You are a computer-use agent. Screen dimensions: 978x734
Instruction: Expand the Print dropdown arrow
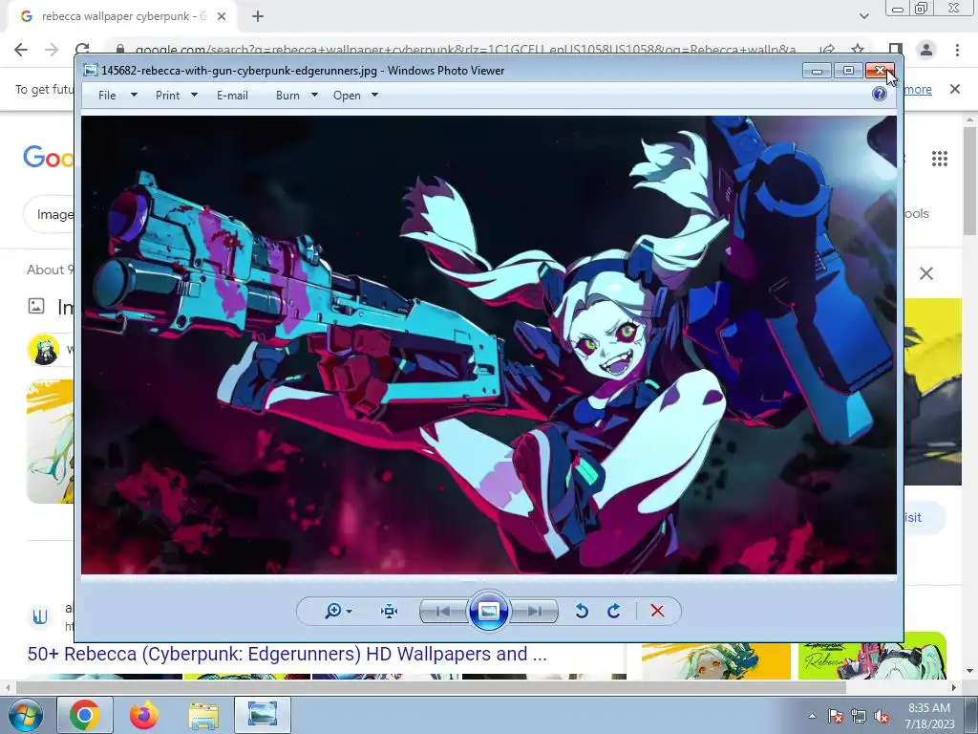pyautogui.click(x=194, y=95)
